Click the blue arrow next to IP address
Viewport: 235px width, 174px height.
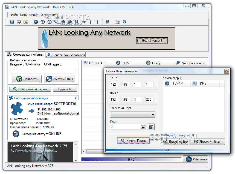31,111
